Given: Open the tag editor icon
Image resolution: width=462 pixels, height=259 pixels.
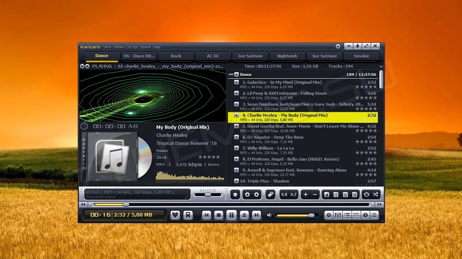Looking at the screenshot, I should click(x=270, y=195).
